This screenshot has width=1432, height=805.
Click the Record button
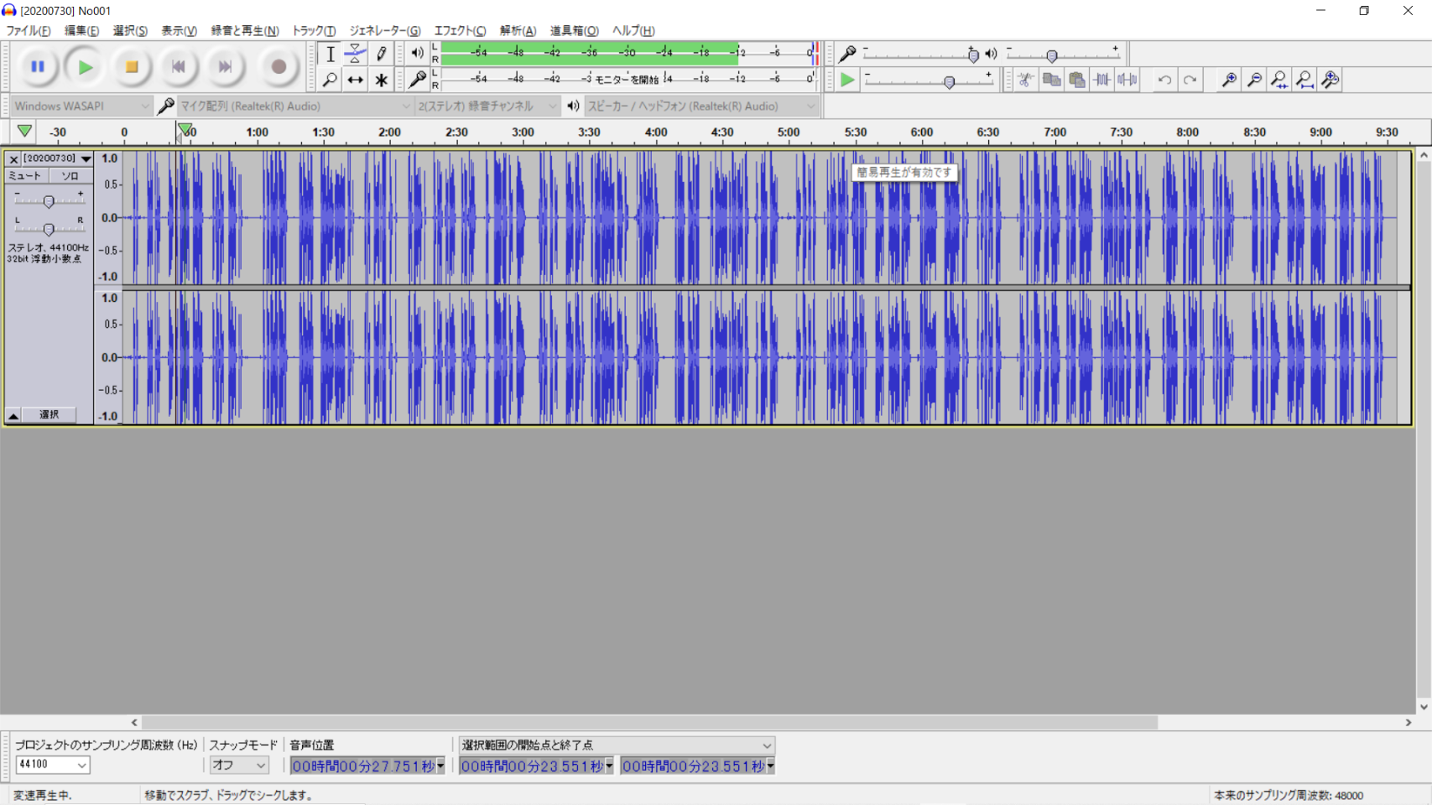tap(279, 67)
